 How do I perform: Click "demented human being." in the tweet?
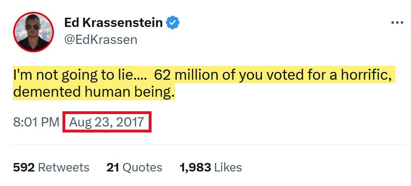(x=94, y=92)
